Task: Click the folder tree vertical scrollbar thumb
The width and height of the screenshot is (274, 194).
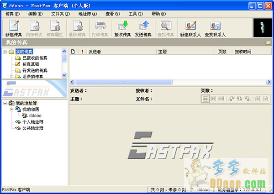Action: click(64, 58)
